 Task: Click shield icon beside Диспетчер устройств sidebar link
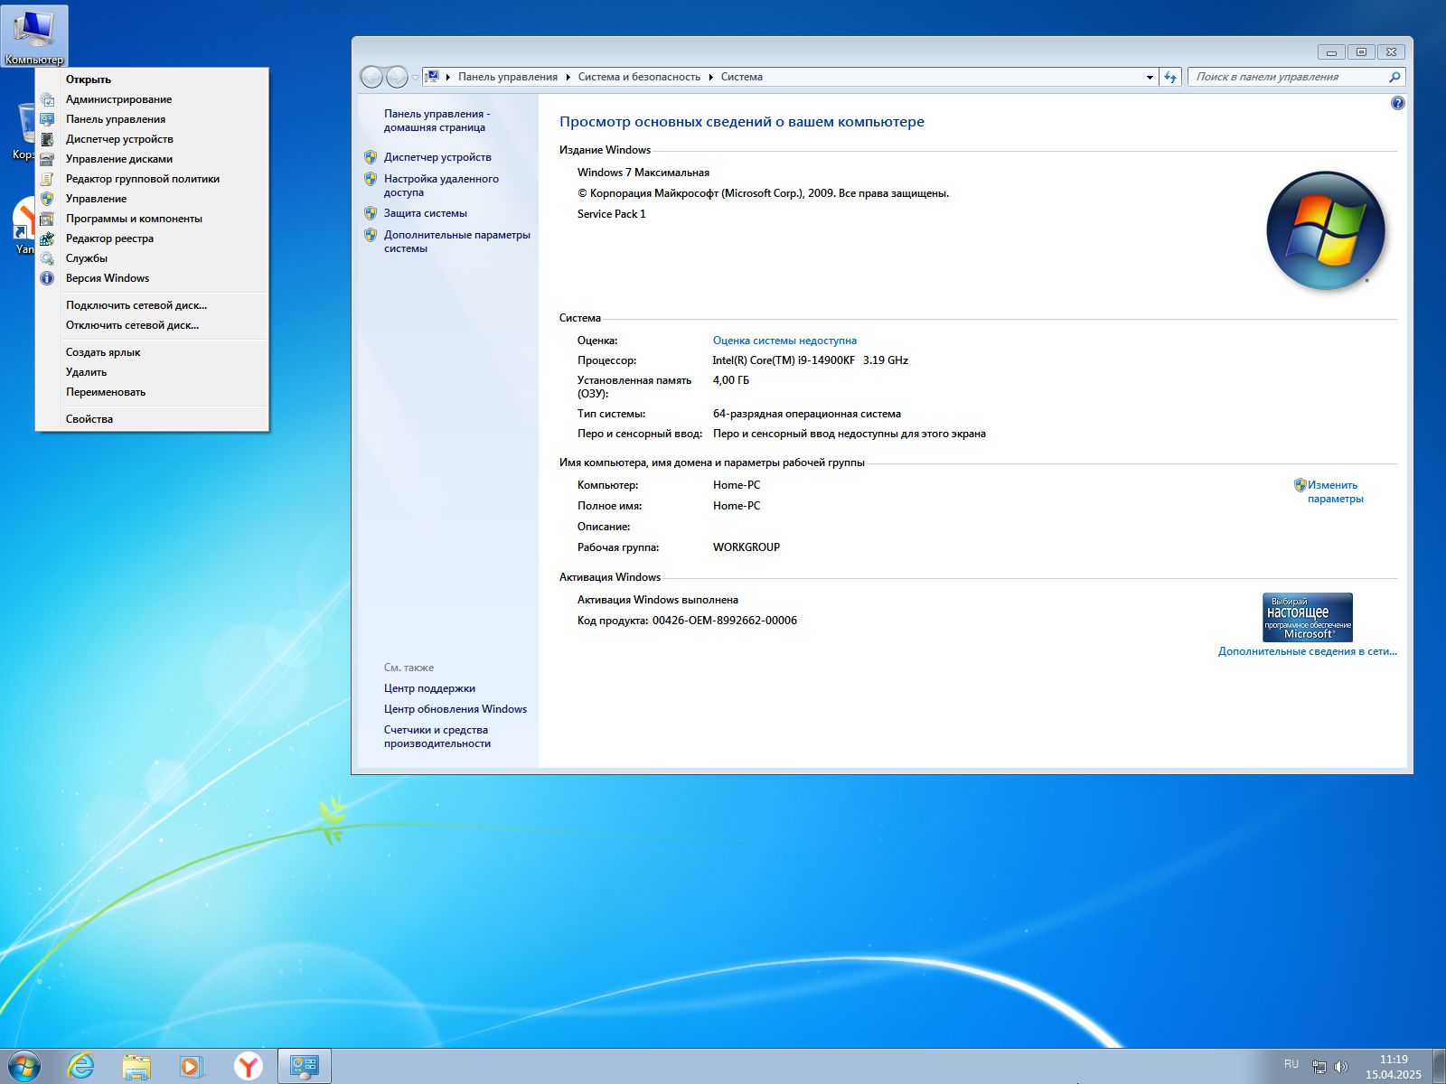pos(371,157)
